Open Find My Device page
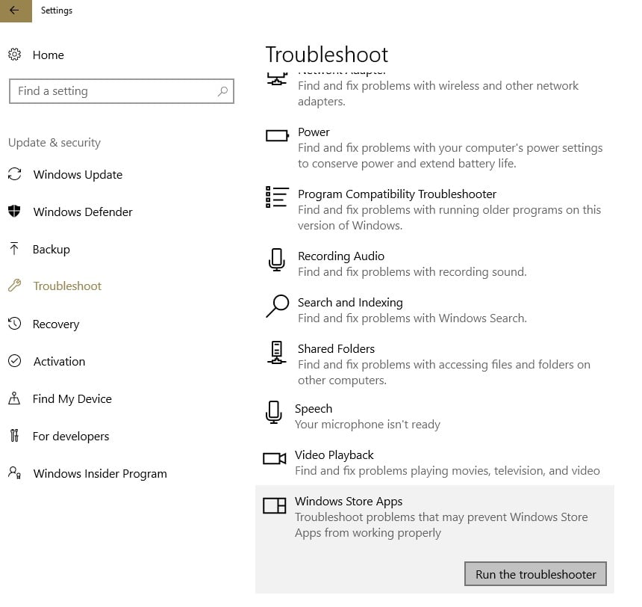The height and width of the screenshot is (607, 642). (72, 399)
